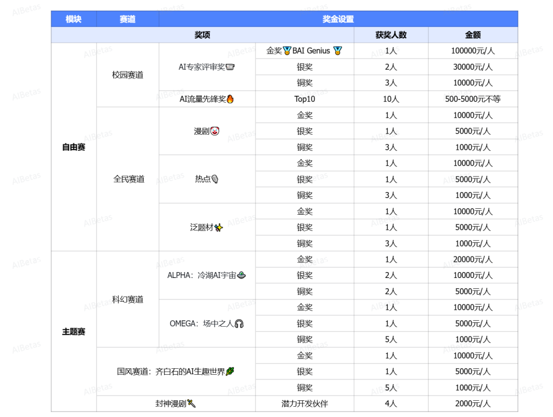This screenshot has width=553, height=417.
Task: Click the 100000元/人 amount cell
Action: (x=473, y=51)
